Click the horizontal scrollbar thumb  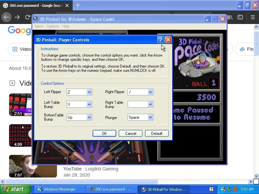click(82, 182)
